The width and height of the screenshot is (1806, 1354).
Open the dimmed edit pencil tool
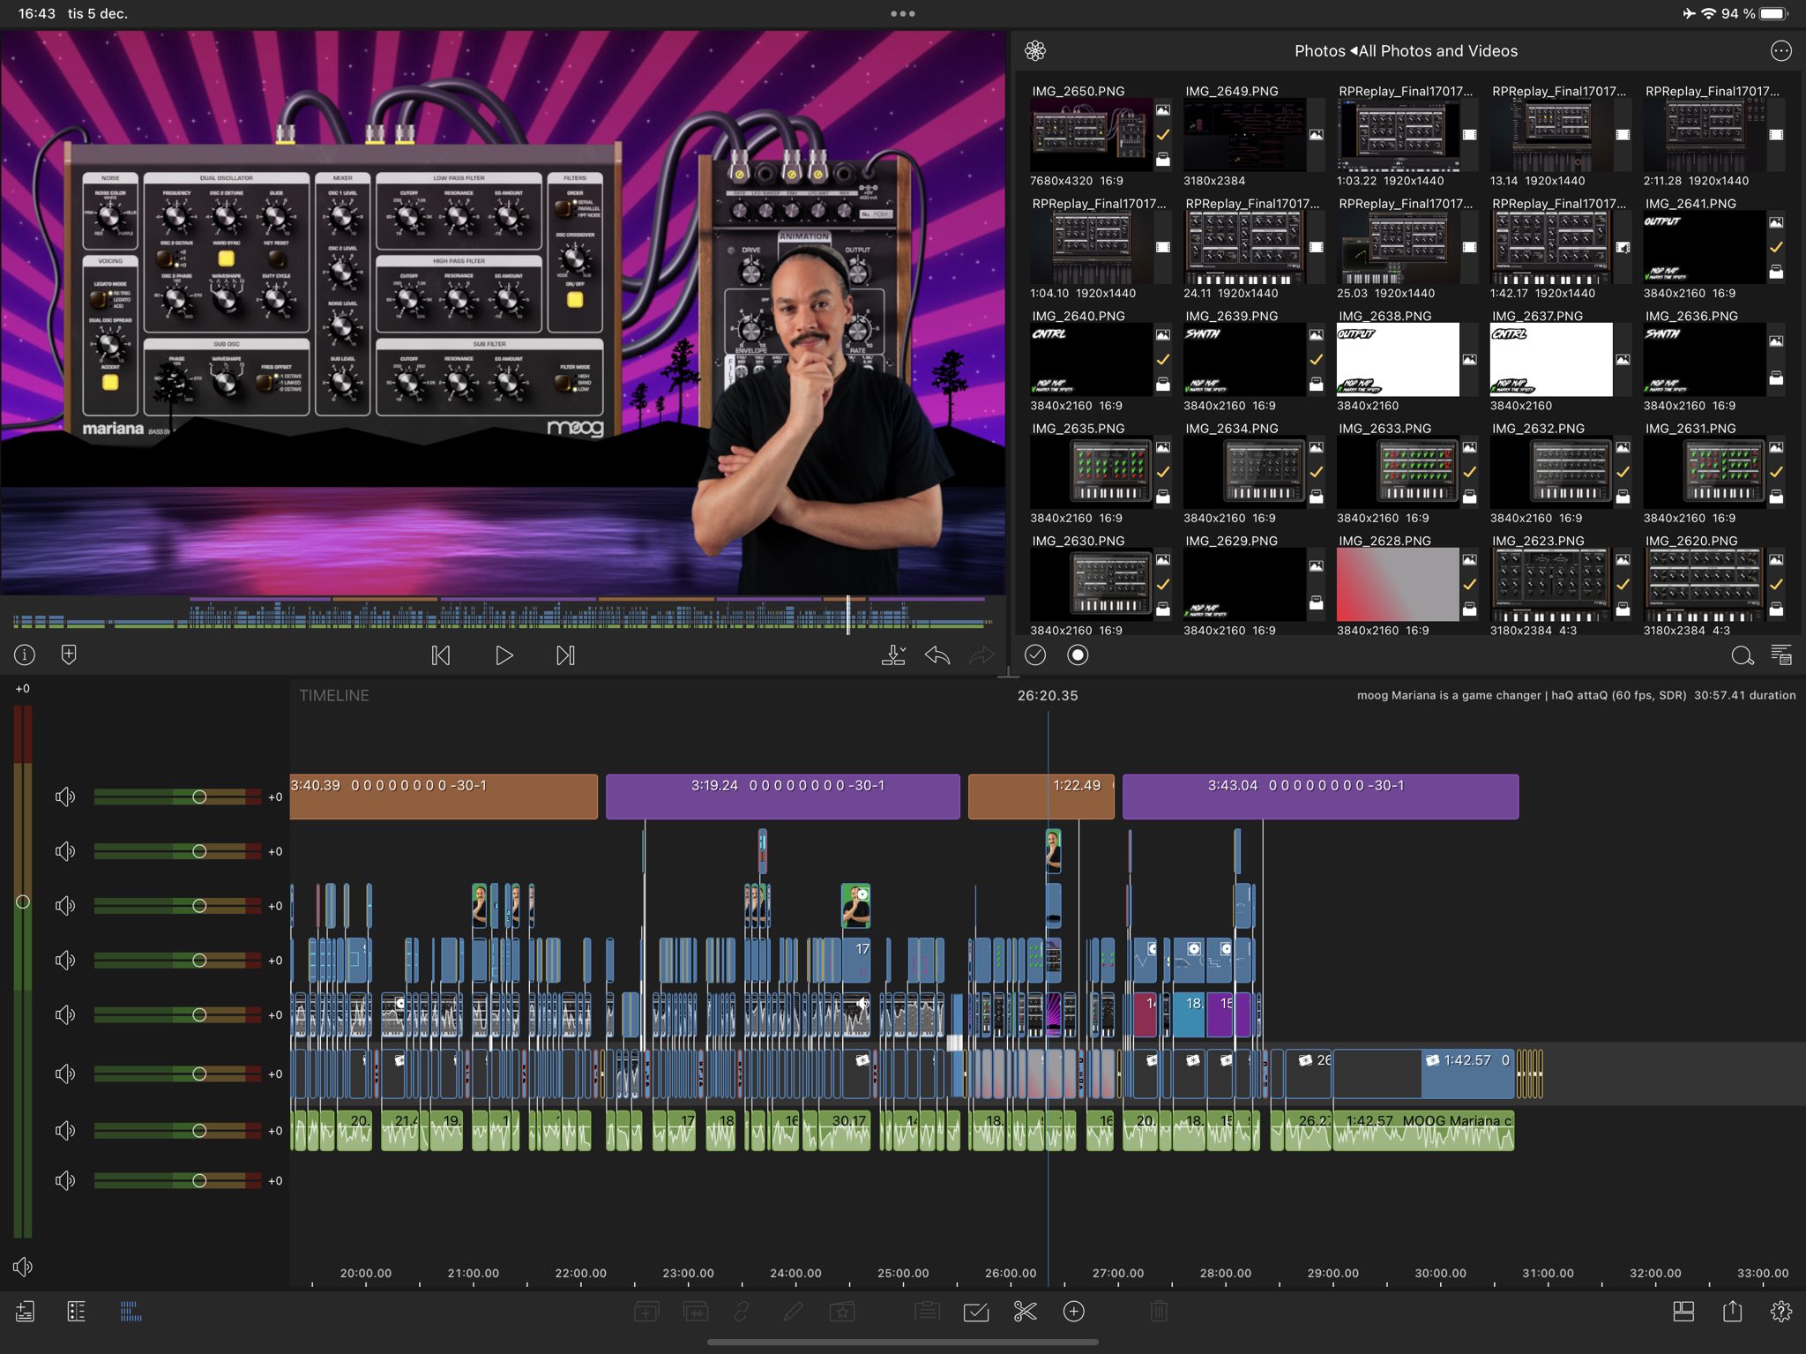[x=793, y=1312]
